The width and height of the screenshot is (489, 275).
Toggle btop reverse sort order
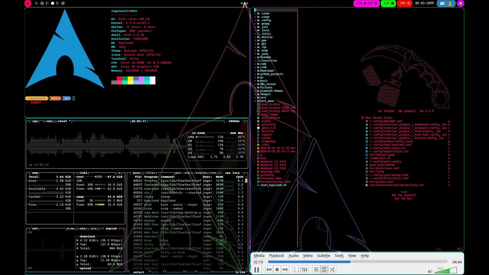tap(201, 173)
